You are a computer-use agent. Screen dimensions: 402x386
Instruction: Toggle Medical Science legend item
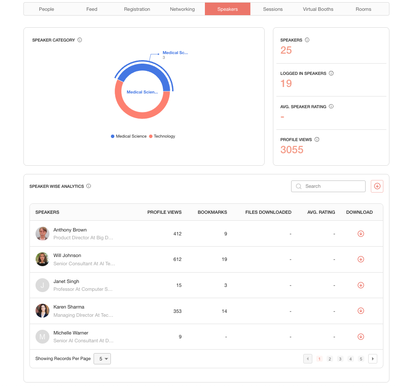pyautogui.click(x=129, y=136)
